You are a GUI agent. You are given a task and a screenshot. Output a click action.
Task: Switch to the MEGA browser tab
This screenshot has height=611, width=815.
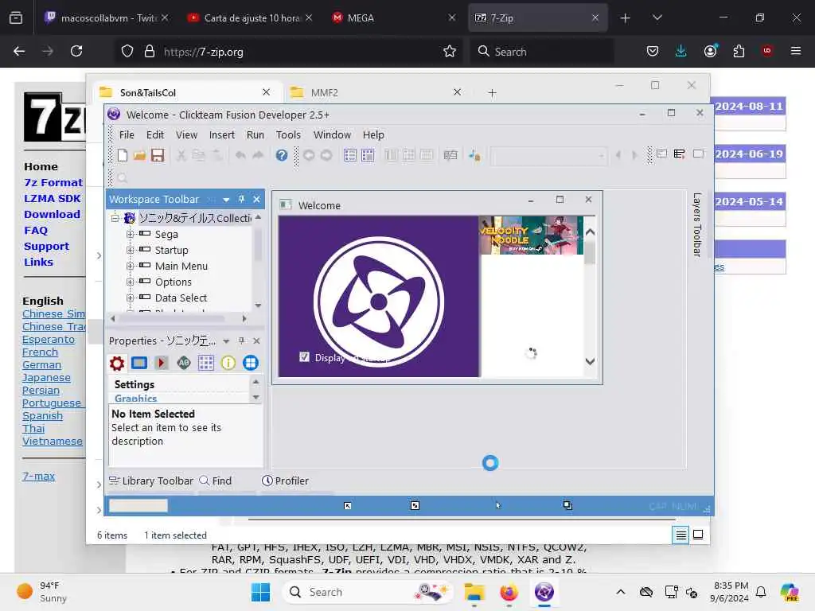(392, 18)
